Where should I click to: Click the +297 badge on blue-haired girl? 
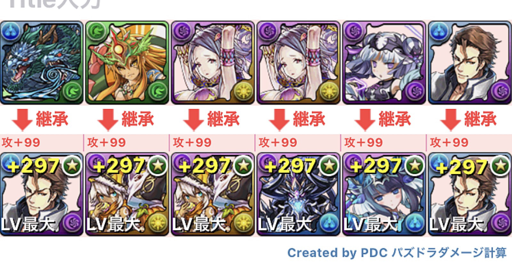coord(375,166)
